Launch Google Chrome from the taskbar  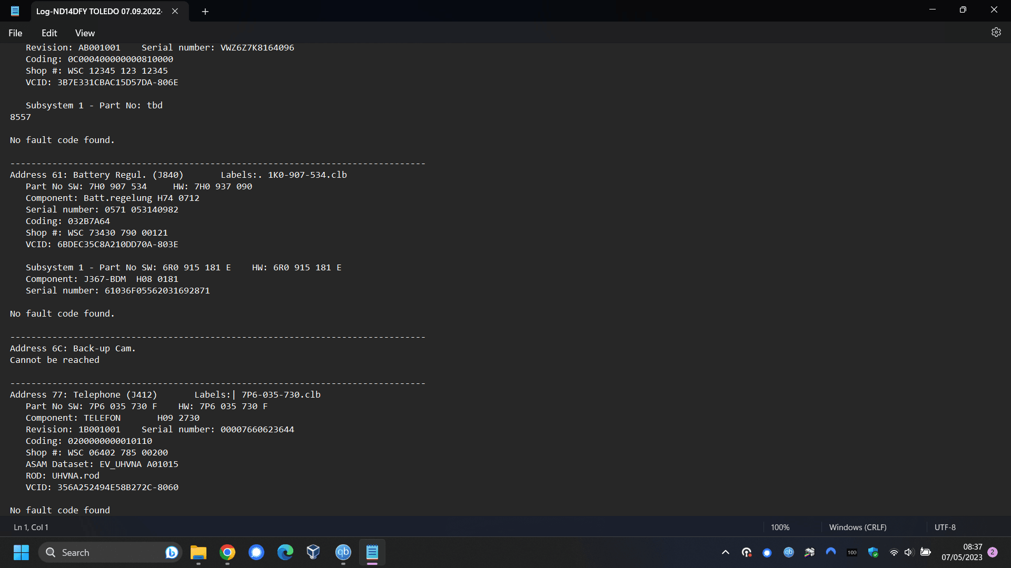pyautogui.click(x=227, y=552)
